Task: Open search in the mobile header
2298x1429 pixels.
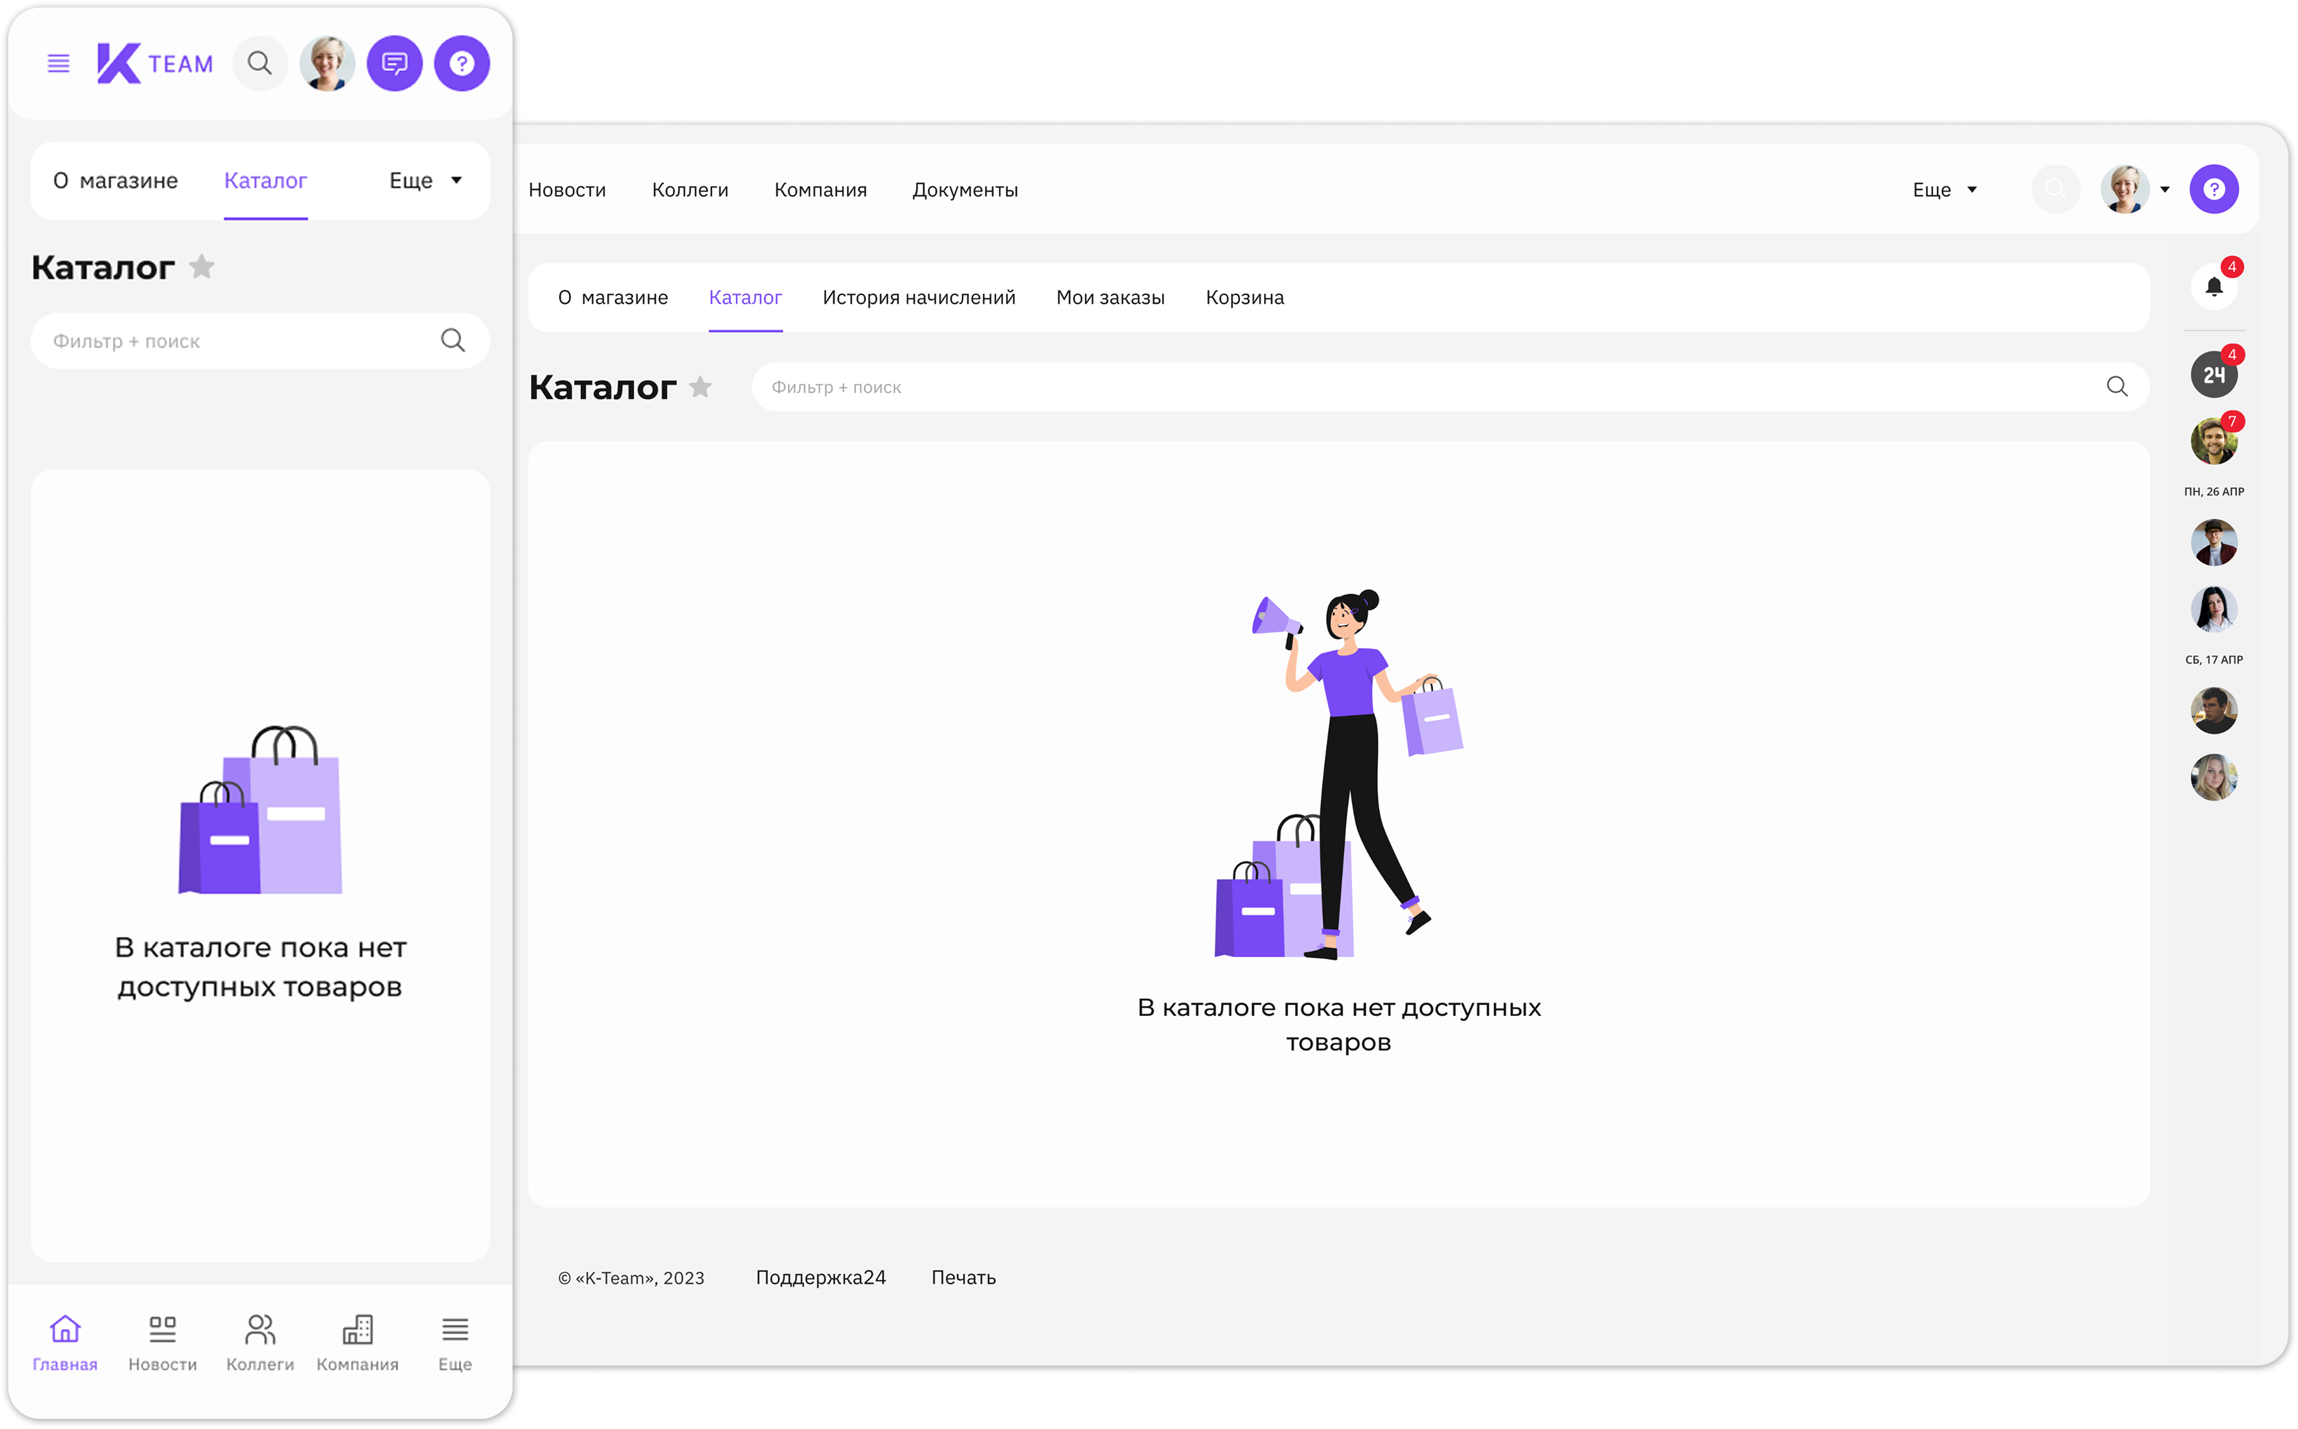Action: coord(259,63)
